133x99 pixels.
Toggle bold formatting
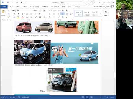point(14,14)
